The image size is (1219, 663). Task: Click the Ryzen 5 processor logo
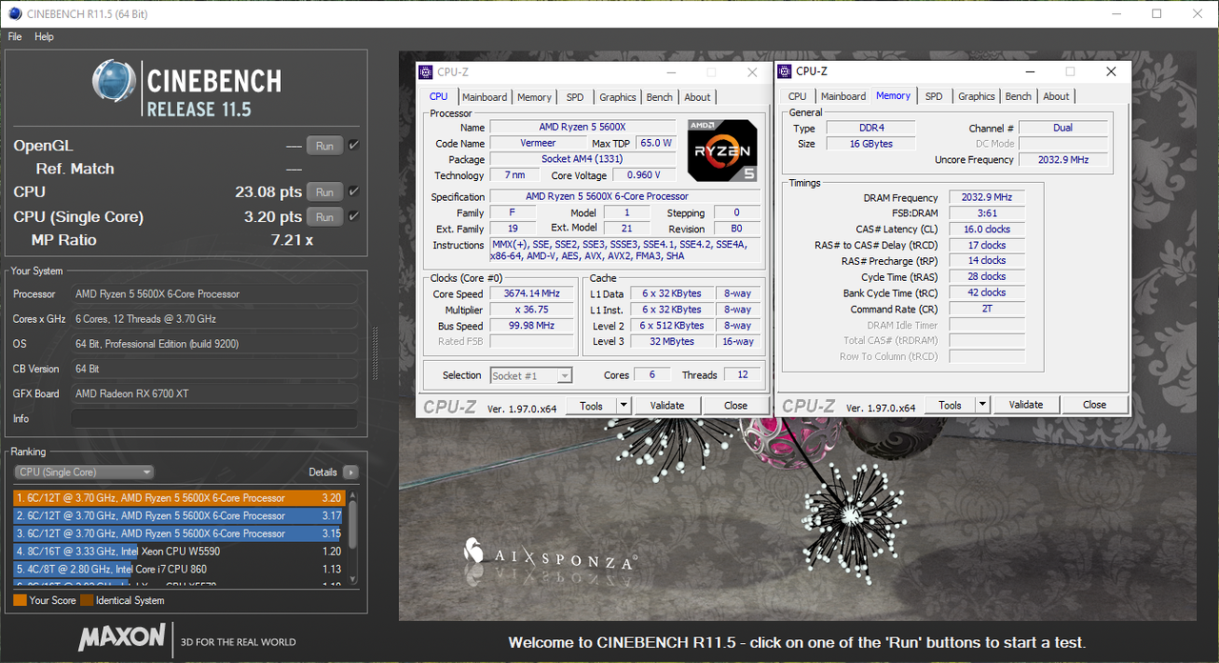tap(722, 151)
